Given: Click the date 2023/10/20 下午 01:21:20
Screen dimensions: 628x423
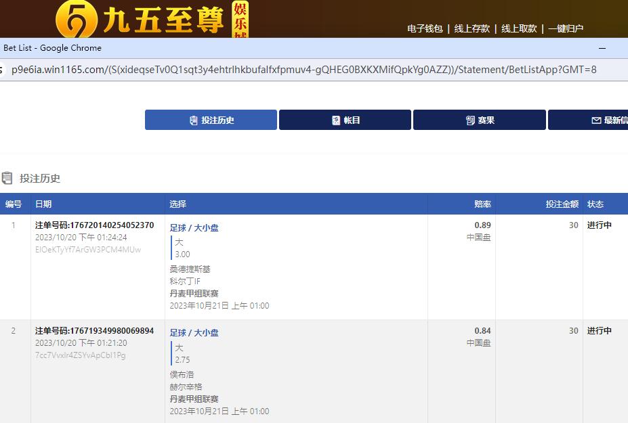Looking at the screenshot, I should pyautogui.click(x=81, y=343).
